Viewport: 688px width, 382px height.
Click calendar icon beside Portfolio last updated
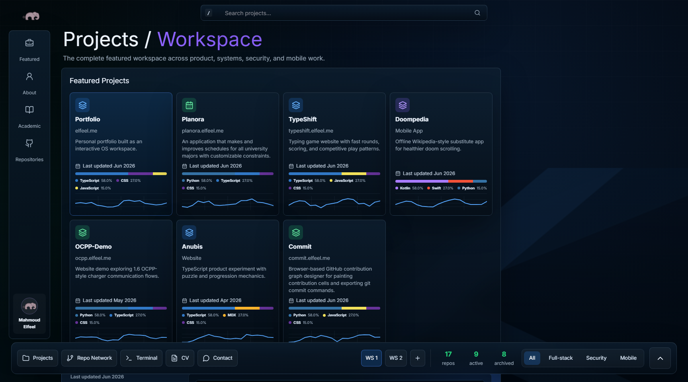click(78, 166)
